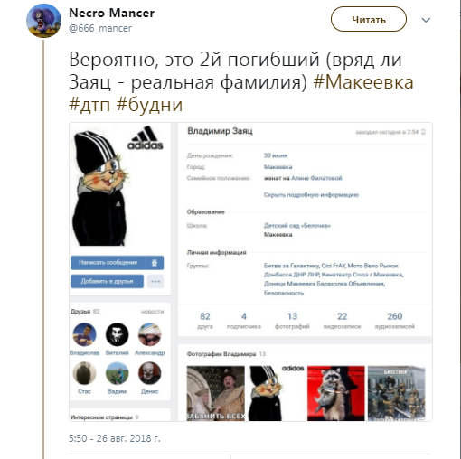
Task: Open the three-dots more actions button
Action: click(x=155, y=281)
